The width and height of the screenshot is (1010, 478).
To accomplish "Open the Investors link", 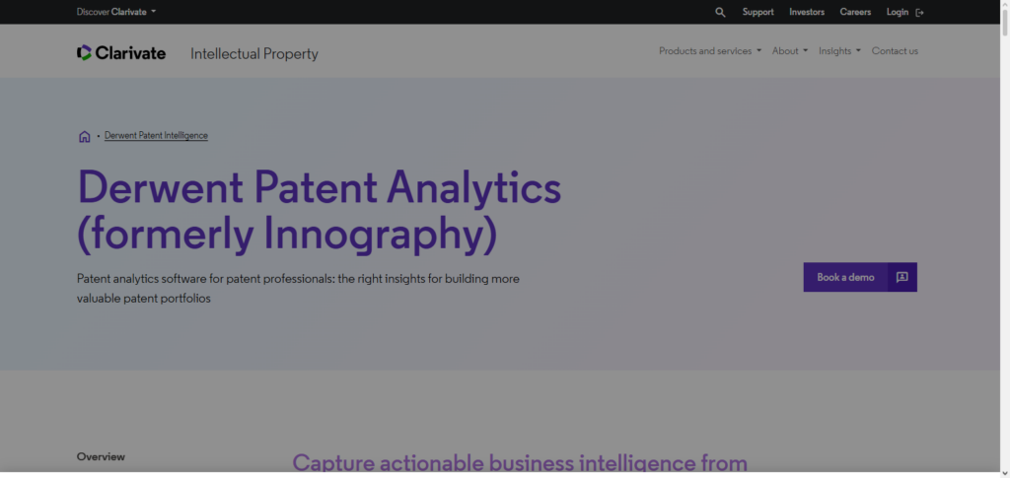I will [x=807, y=12].
